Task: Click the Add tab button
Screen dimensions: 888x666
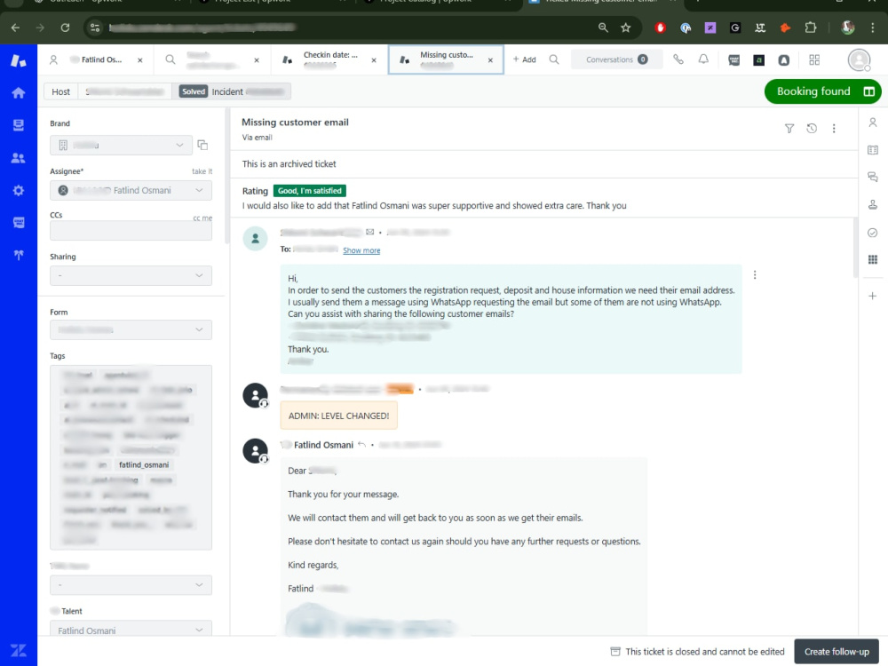Action: 525,59
